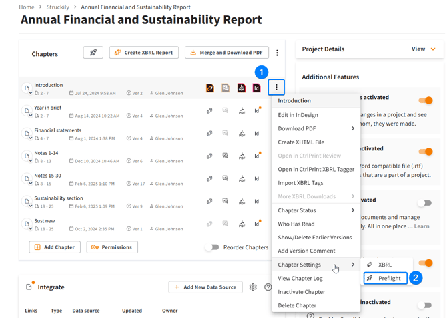Open Integrate settings gear icon
Viewport: 447px width, 318px height.
point(253,287)
